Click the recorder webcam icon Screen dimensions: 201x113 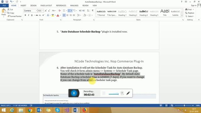click(x=122, y=93)
